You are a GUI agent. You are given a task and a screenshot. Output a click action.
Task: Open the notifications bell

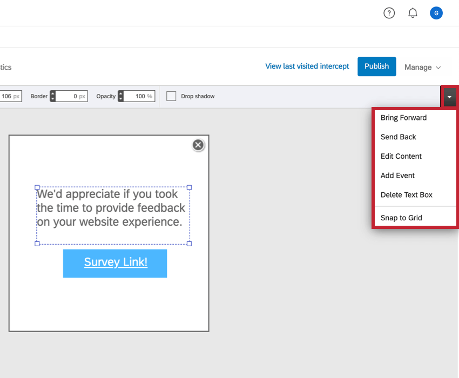click(x=413, y=13)
